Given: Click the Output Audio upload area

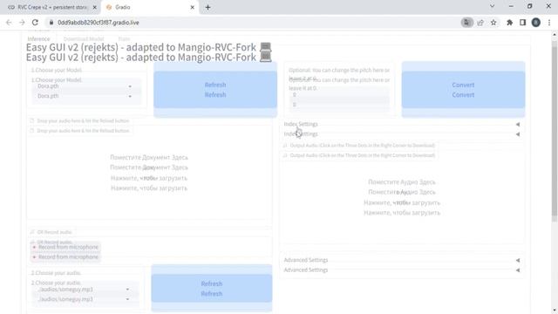Looking at the screenshot, I should coord(402,198).
